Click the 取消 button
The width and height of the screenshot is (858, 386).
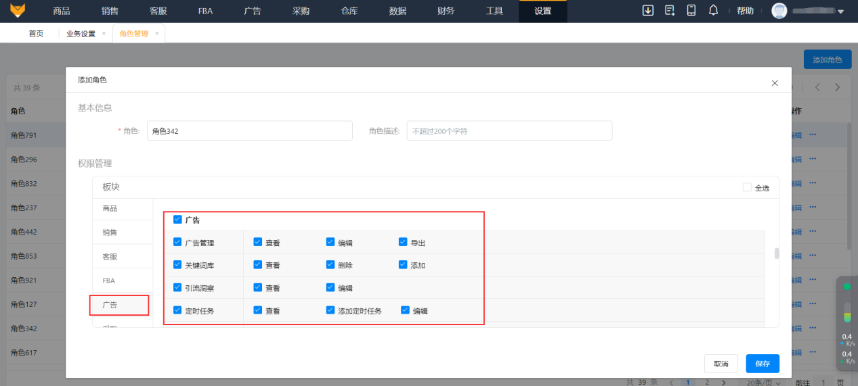pos(721,364)
